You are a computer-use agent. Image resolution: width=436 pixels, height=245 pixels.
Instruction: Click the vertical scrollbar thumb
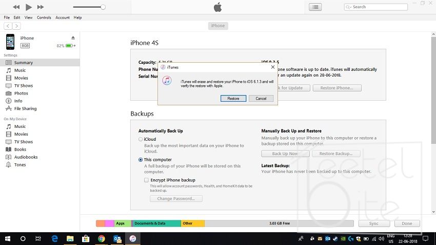pyautogui.click(x=433, y=90)
